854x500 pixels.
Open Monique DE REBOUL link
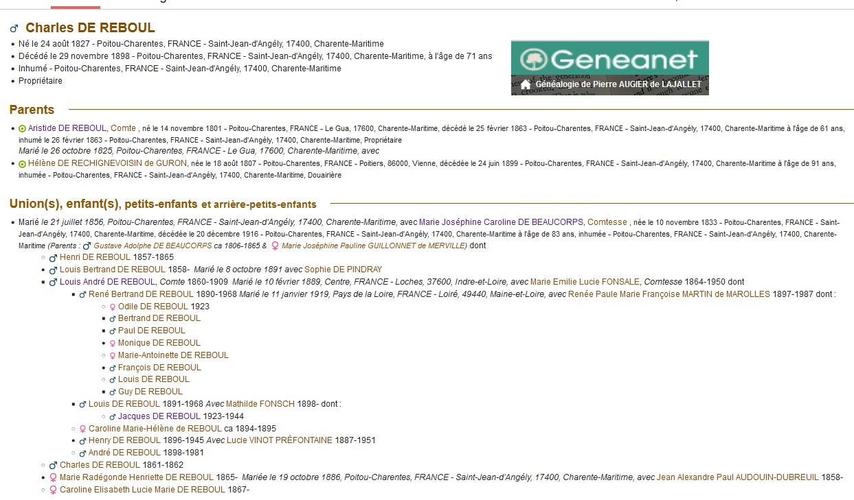pyautogui.click(x=159, y=343)
